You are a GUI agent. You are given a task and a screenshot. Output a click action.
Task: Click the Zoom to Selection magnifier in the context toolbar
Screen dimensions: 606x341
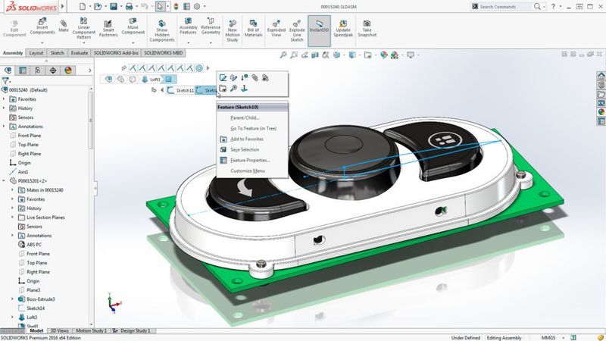(x=233, y=89)
